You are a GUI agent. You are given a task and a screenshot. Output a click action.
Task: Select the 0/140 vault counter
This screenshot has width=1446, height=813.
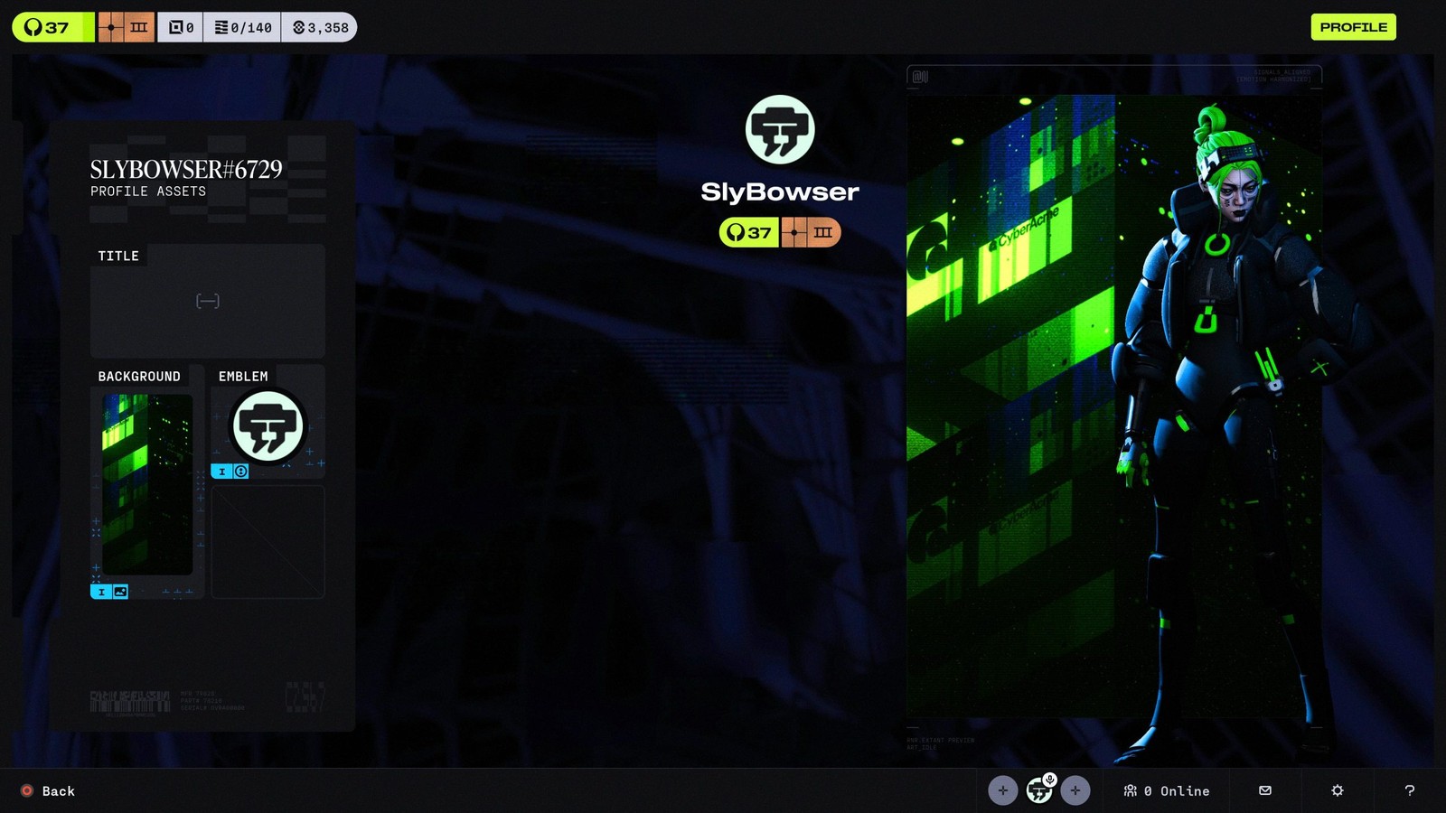click(243, 27)
